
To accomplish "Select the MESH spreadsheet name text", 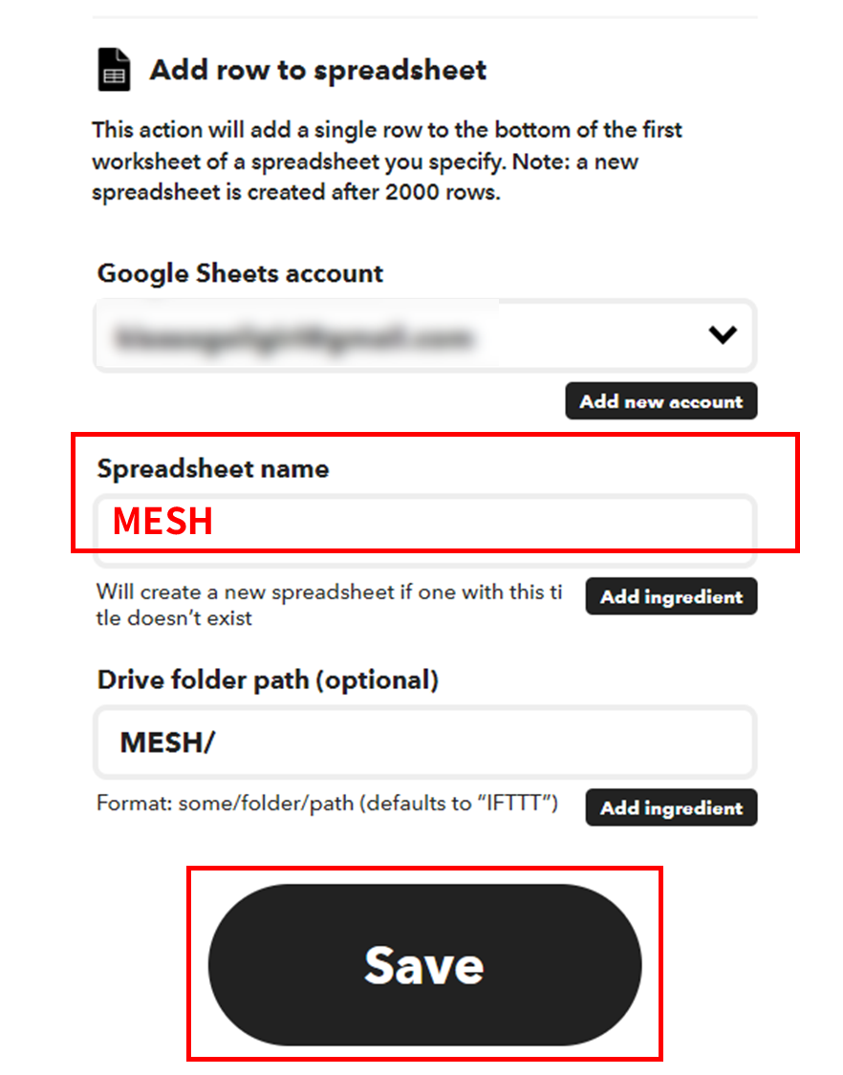I will tap(161, 522).
